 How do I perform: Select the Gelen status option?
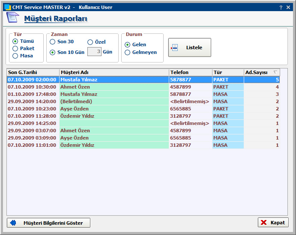click(128, 45)
